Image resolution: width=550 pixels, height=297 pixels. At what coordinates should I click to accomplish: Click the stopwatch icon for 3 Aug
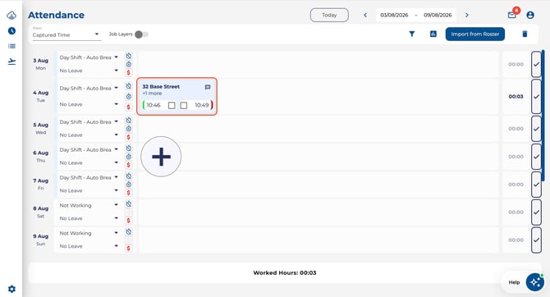click(x=129, y=65)
